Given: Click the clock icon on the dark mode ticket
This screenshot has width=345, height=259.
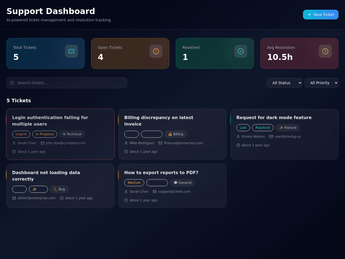Looking at the screenshot, I should click(238, 145).
